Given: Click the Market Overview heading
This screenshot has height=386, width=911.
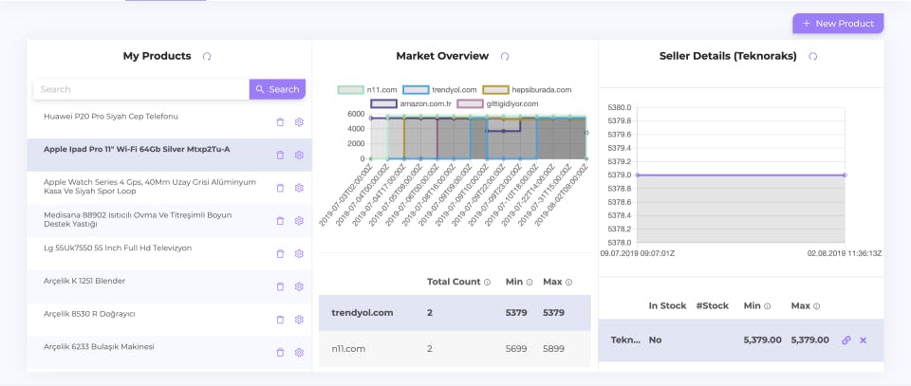Looking at the screenshot, I should click(442, 56).
